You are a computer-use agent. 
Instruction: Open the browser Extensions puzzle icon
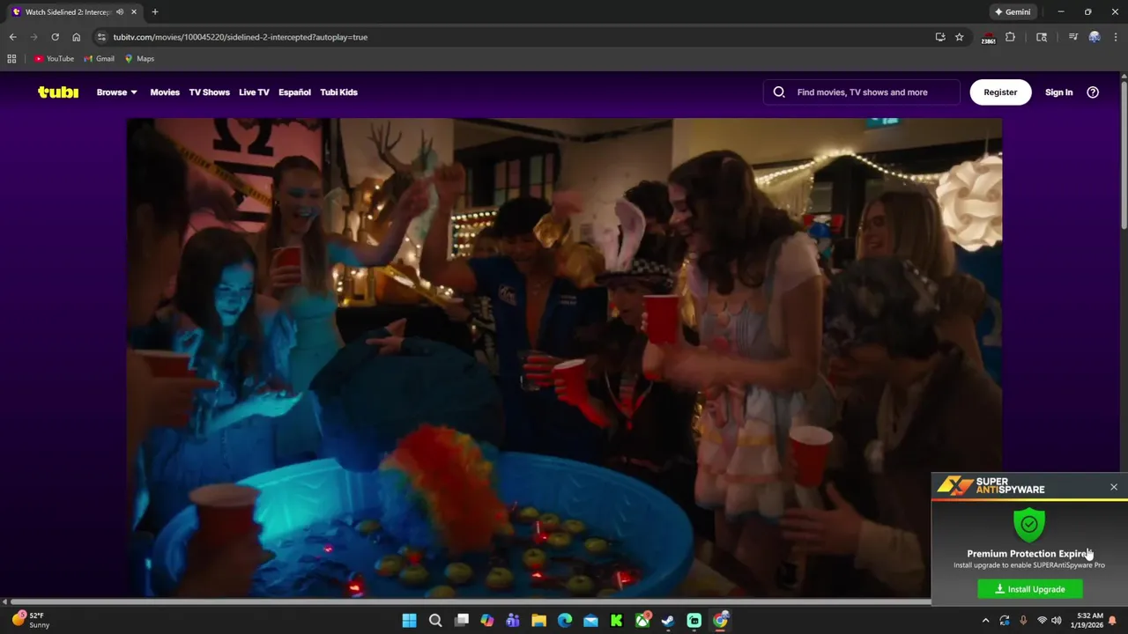[1010, 37]
